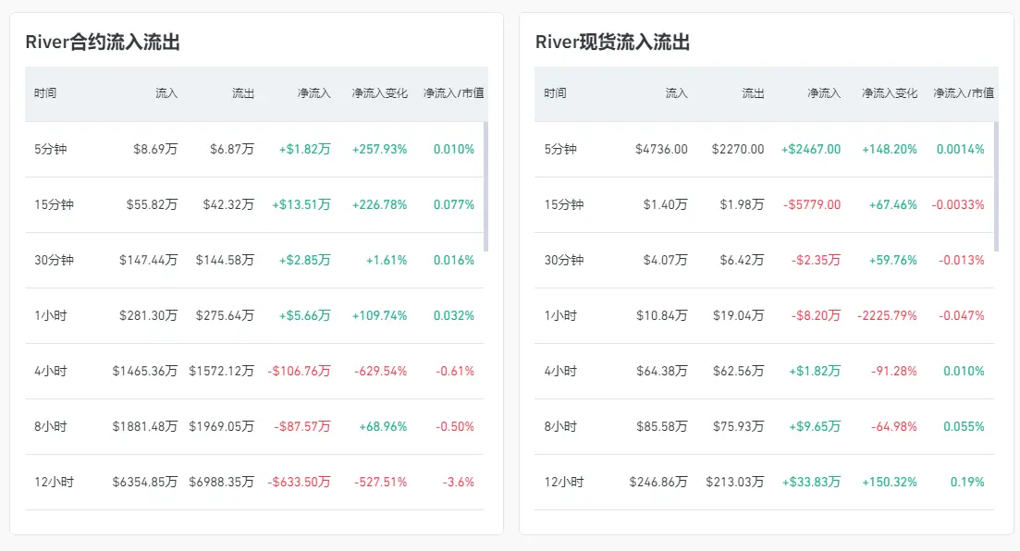Click the scrollbar of the River合约流入流出 table
This screenshot has height=551, width=1020.
coord(485,186)
